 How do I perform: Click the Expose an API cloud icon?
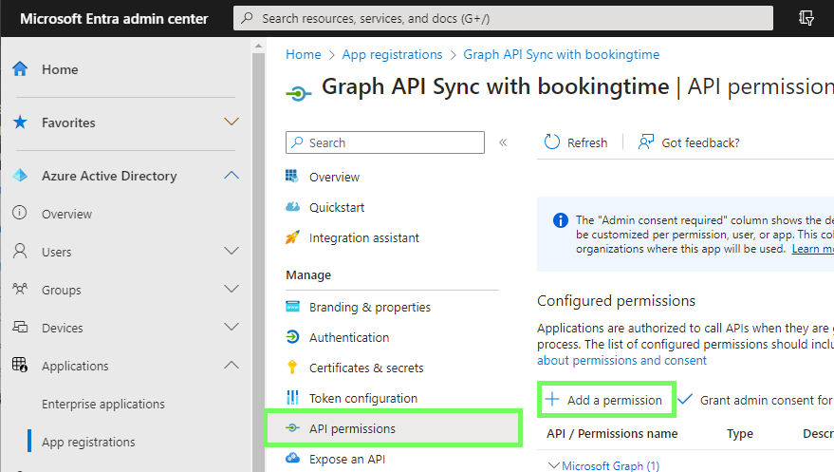(292, 458)
